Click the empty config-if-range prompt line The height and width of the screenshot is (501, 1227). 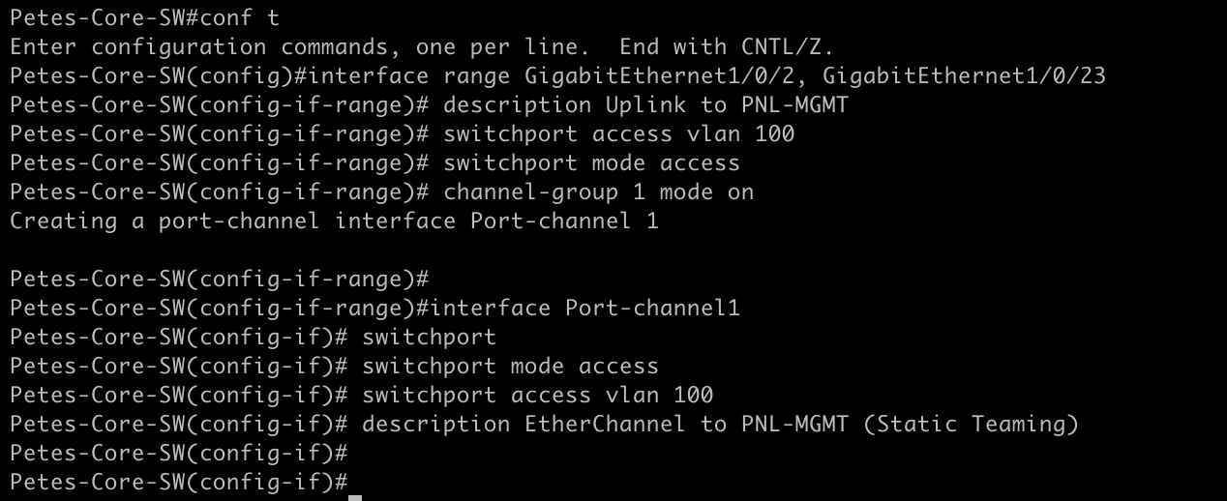219,279
